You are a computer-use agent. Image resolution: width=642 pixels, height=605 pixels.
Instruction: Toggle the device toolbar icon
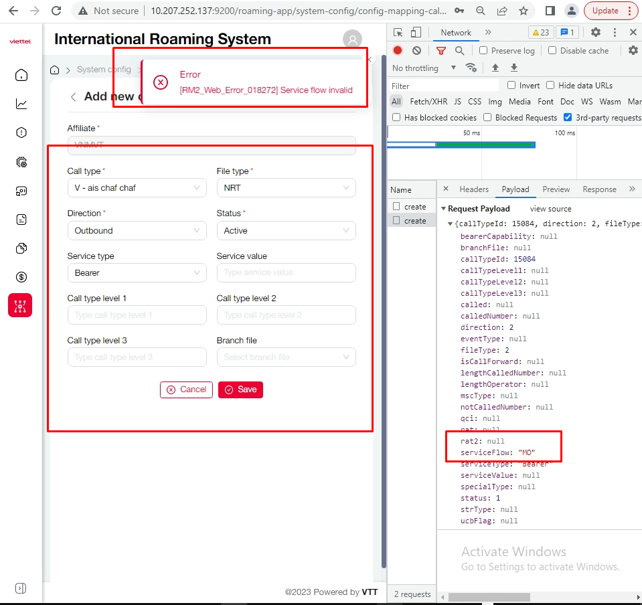pyautogui.click(x=416, y=32)
